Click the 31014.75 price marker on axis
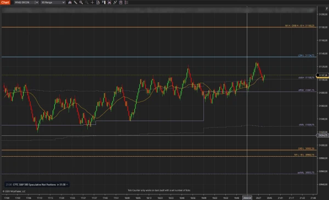The image size is (329, 200). pos(322,135)
